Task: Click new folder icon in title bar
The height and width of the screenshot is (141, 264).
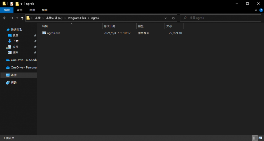Action: [x=17, y=4]
